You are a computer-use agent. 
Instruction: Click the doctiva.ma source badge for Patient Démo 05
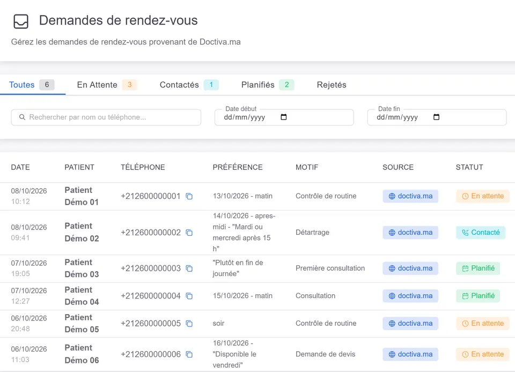click(410, 323)
